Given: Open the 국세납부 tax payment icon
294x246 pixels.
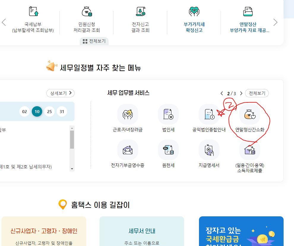Looking at the screenshot, I should click(34, 11).
